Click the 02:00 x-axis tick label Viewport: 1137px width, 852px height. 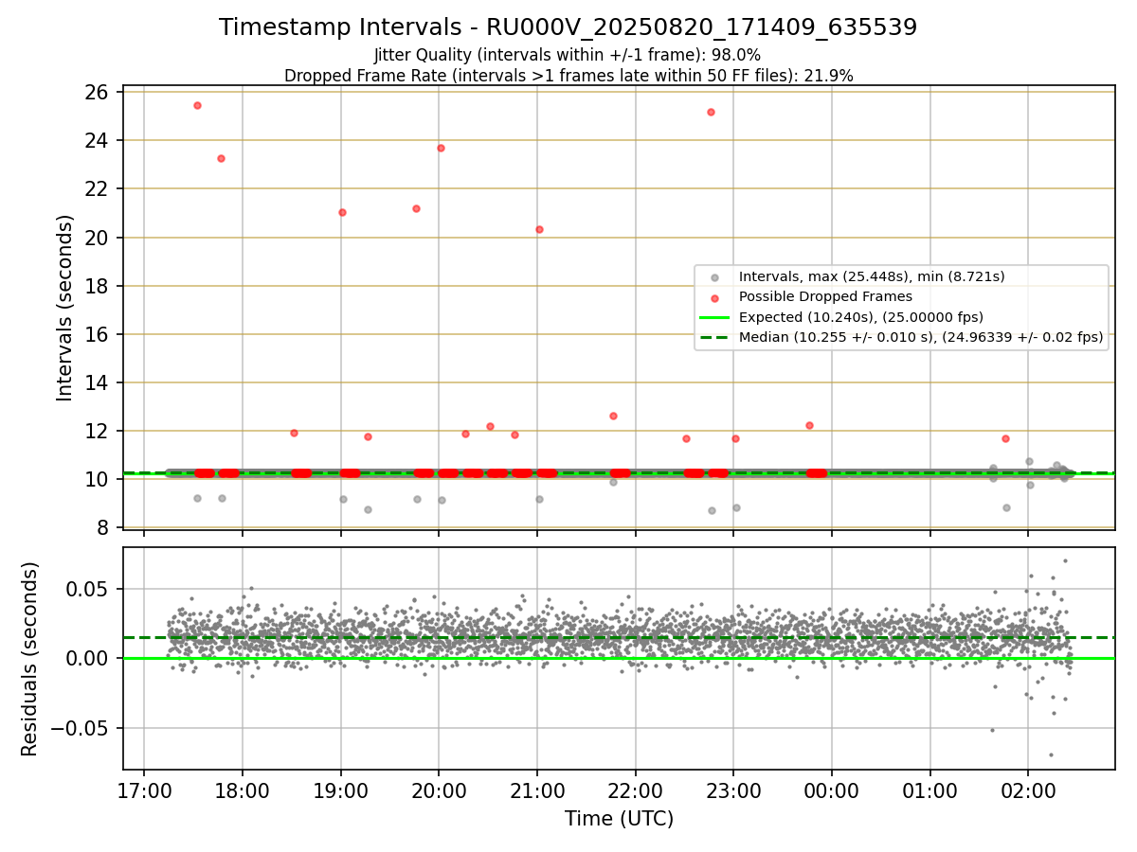click(1029, 790)
